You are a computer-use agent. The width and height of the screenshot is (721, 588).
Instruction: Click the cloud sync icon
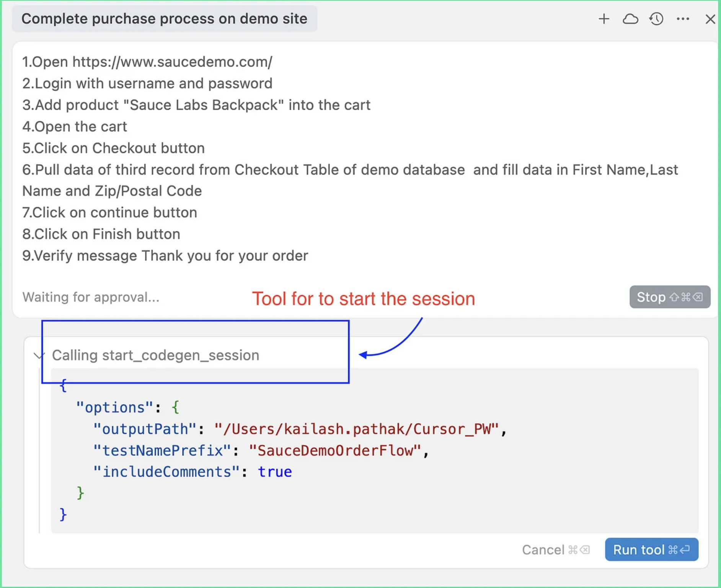click(x=631, y=18)
